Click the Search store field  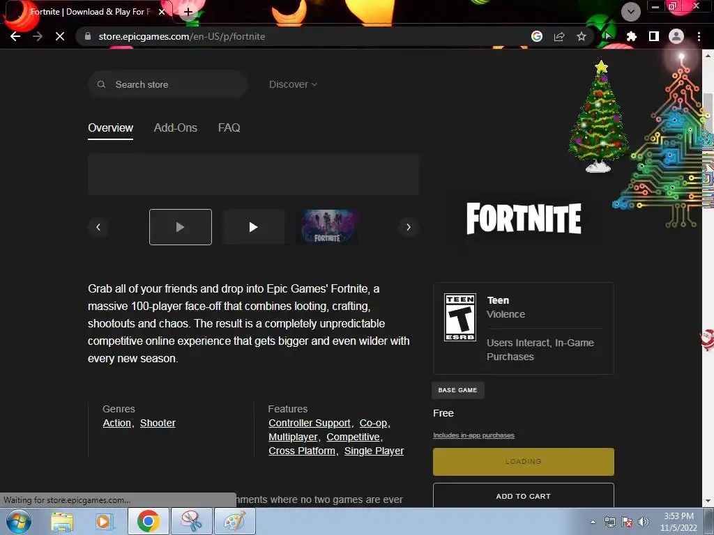(x=168, y=84)
